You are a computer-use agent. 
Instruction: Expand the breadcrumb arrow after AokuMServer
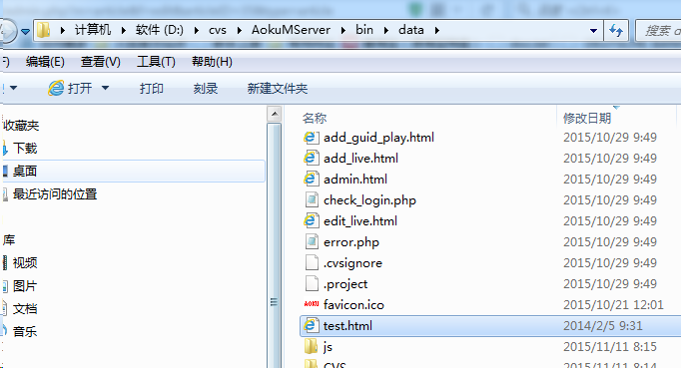click(x=343, y=30)
